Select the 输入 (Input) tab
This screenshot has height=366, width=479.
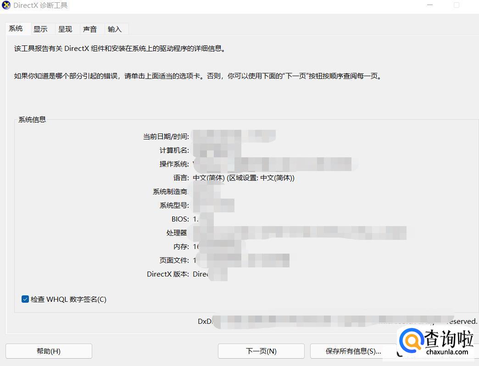(115, 28)
